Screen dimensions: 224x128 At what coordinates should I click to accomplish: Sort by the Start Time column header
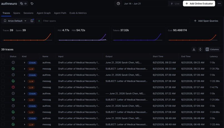(158, 57)
